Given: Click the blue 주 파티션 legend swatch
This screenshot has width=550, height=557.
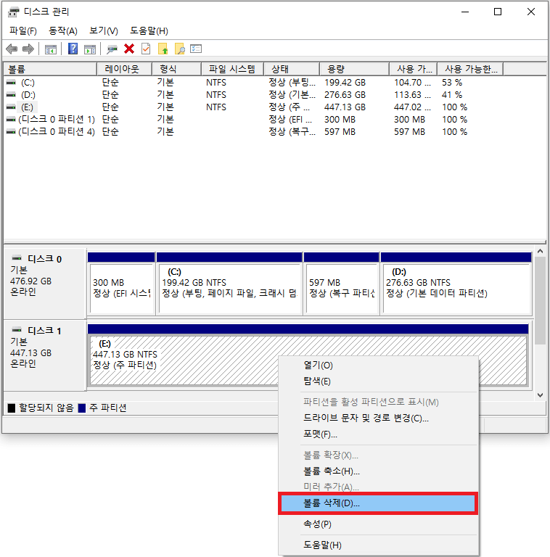Looking at the screenshot, I should [x=82, y=408].
